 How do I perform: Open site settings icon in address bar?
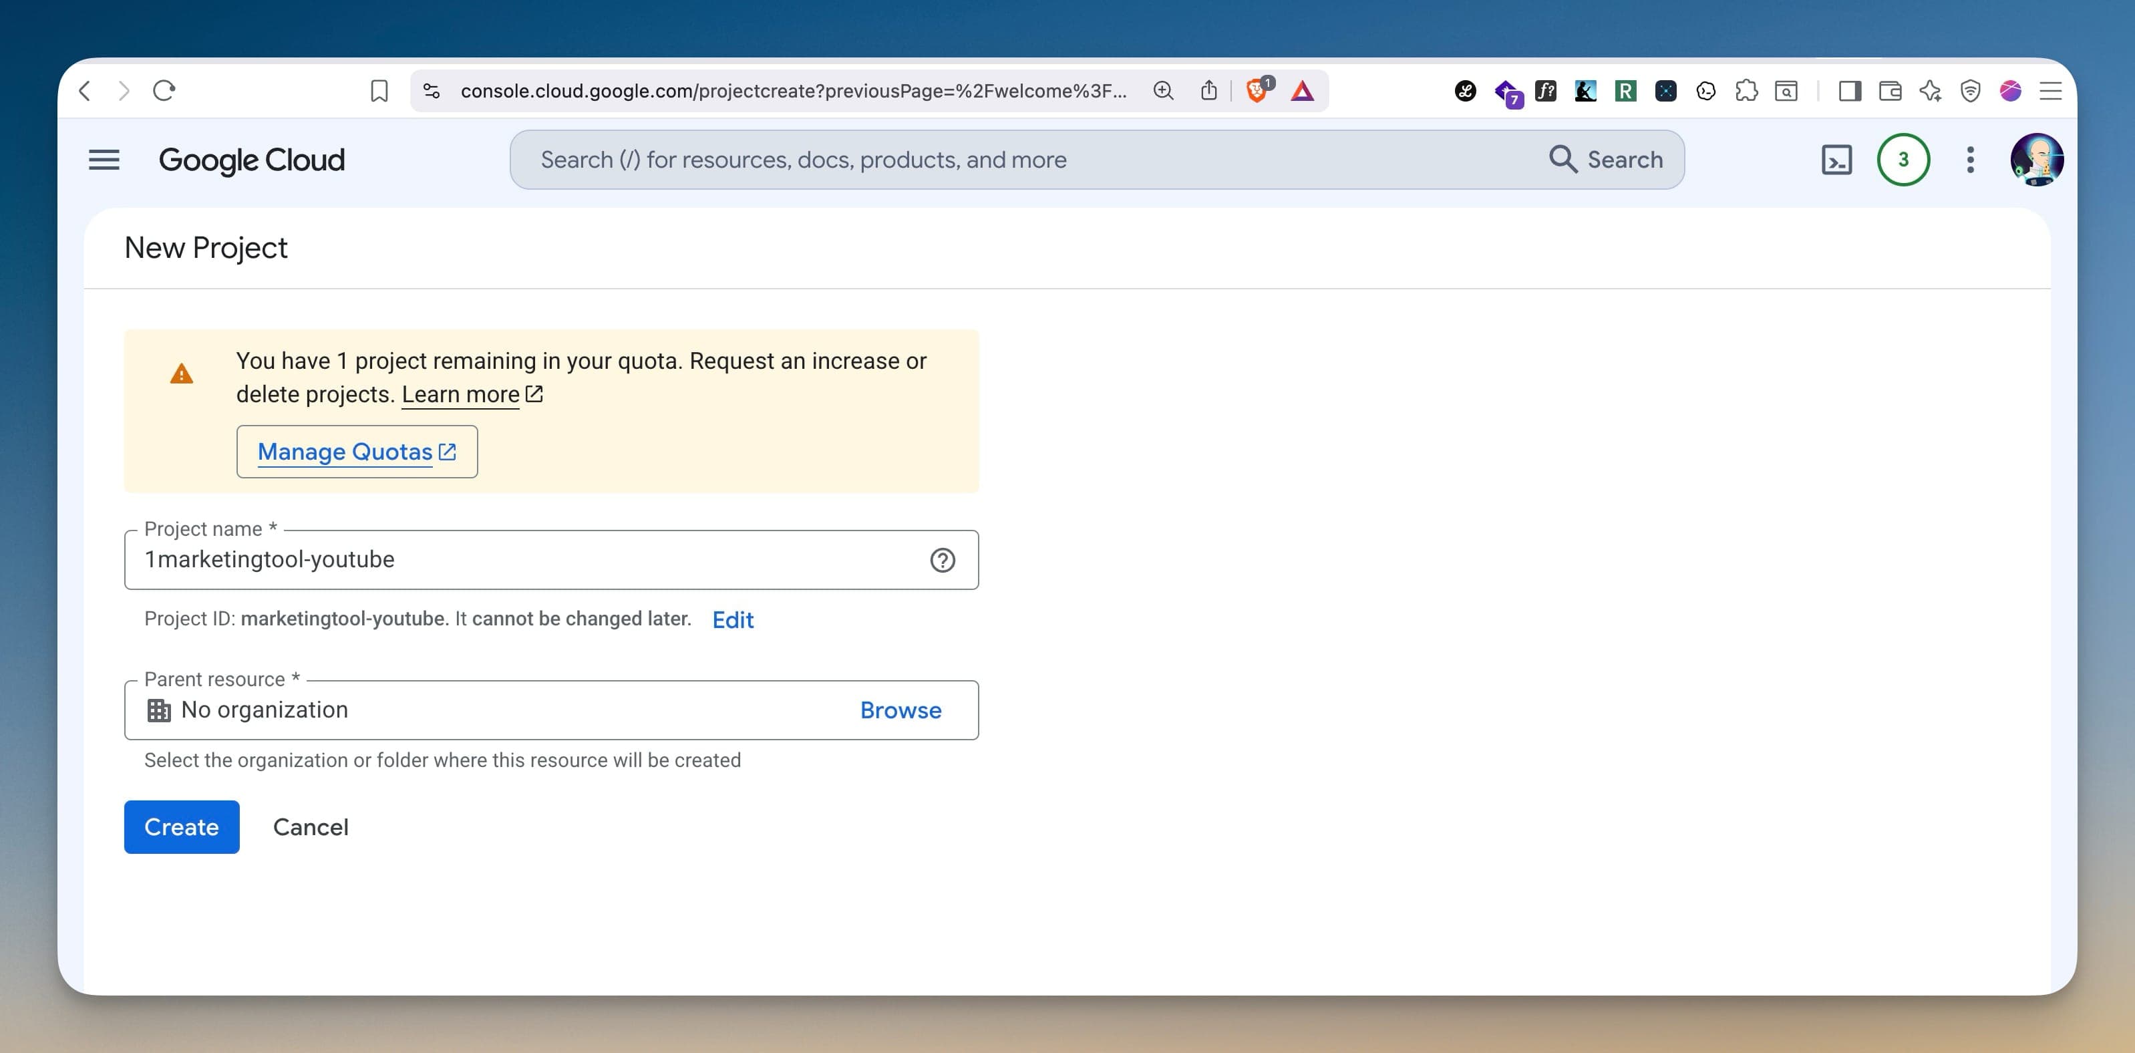point(431,90)
